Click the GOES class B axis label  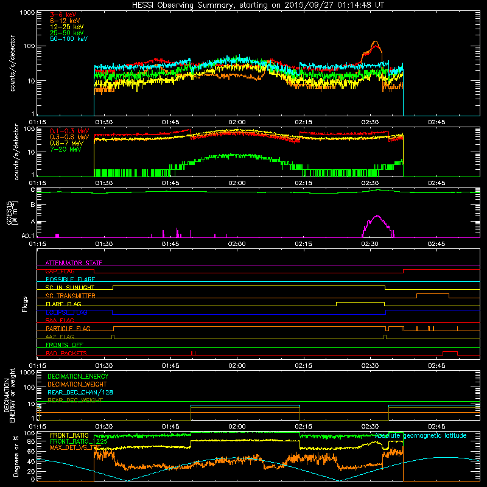(x=33, y=205)
